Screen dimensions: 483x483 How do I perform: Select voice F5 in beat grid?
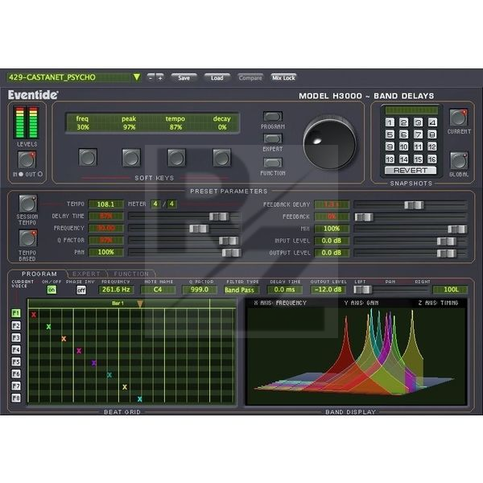16,361
